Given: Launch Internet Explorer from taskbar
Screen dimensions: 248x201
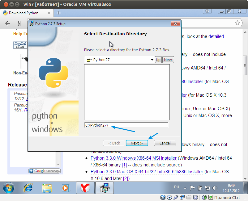Looking at the screenshot, I should (28, 188).
